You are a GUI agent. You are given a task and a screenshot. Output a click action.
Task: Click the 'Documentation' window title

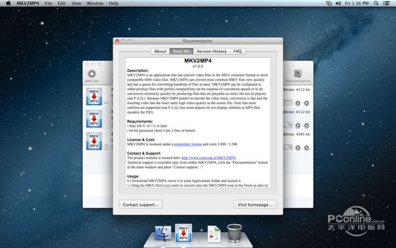click(198, 41)
